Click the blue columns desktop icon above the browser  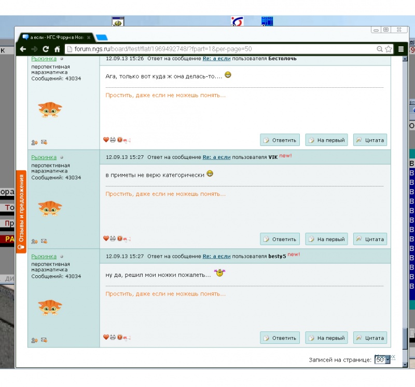267,21
